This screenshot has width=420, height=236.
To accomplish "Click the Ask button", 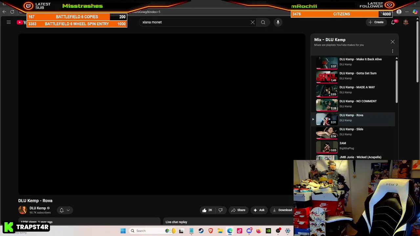I will (259, 210).
